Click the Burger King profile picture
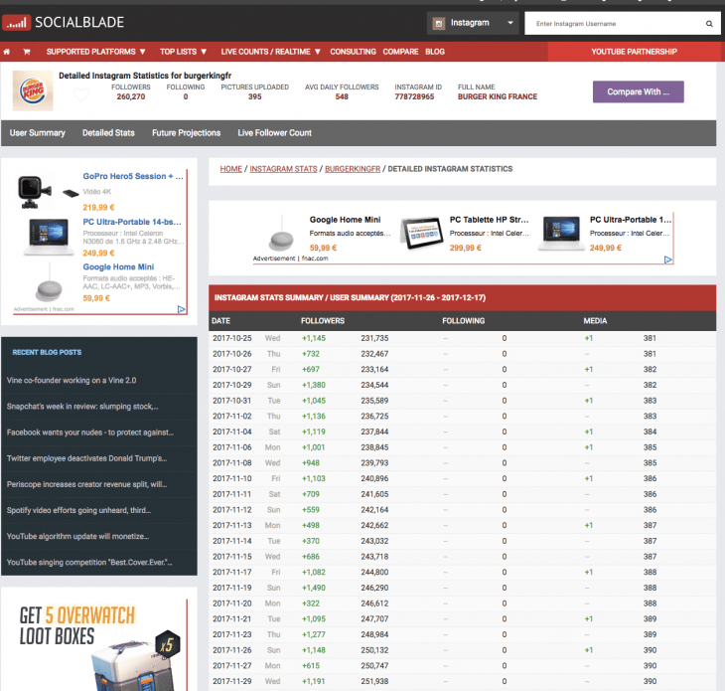 [x=33, y=91]
